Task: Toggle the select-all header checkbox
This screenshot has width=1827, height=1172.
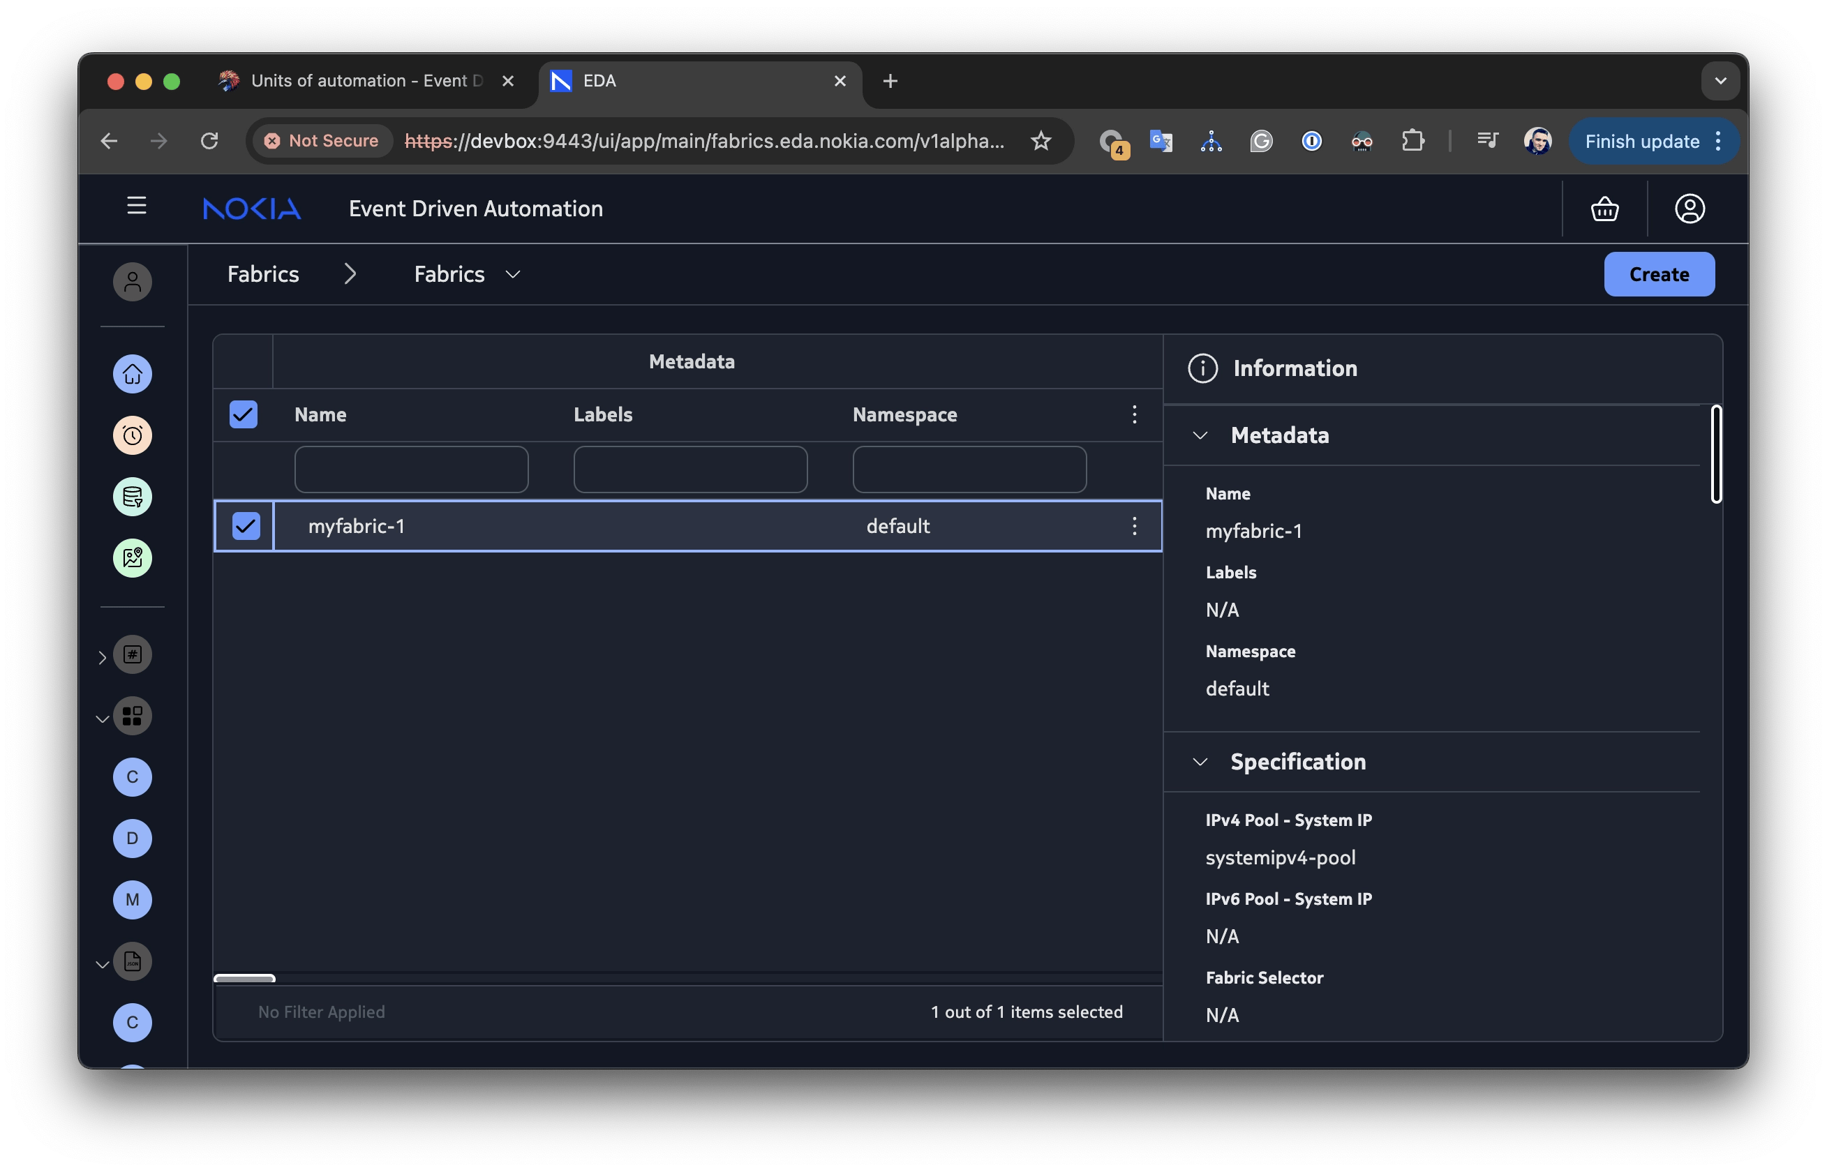Action: (x=244, y=415)
